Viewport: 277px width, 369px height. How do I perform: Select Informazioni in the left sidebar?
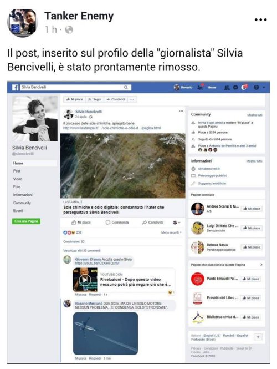click(23, 195)
